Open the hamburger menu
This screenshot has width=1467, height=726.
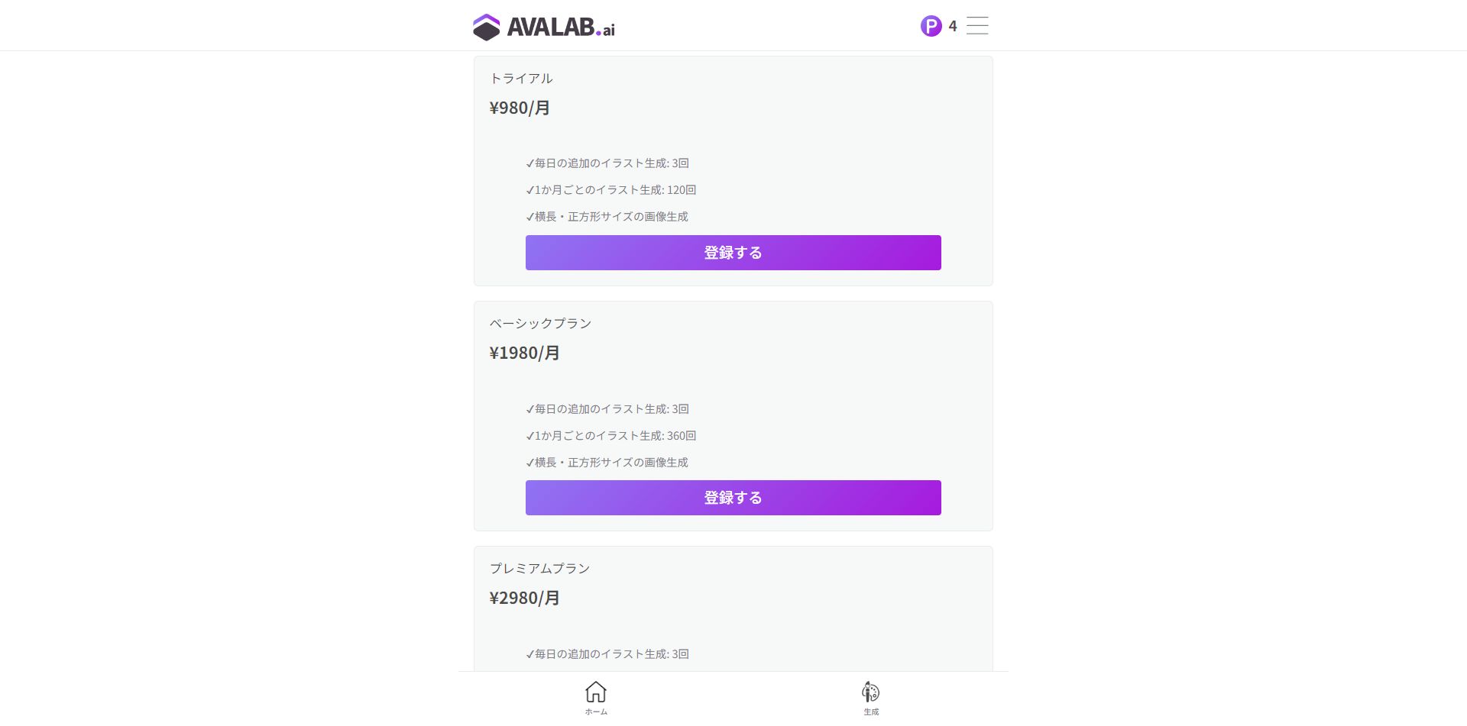pyautogui.click(x=976, y=25)
